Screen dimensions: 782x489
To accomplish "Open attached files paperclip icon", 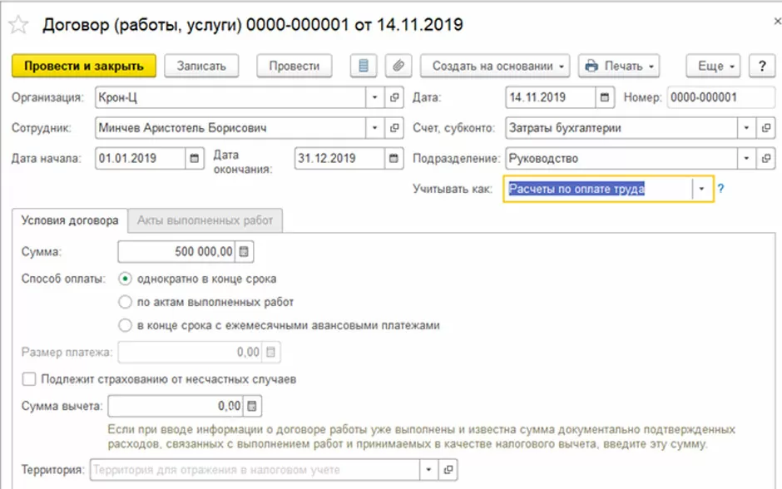I will (x=398, y=66).
